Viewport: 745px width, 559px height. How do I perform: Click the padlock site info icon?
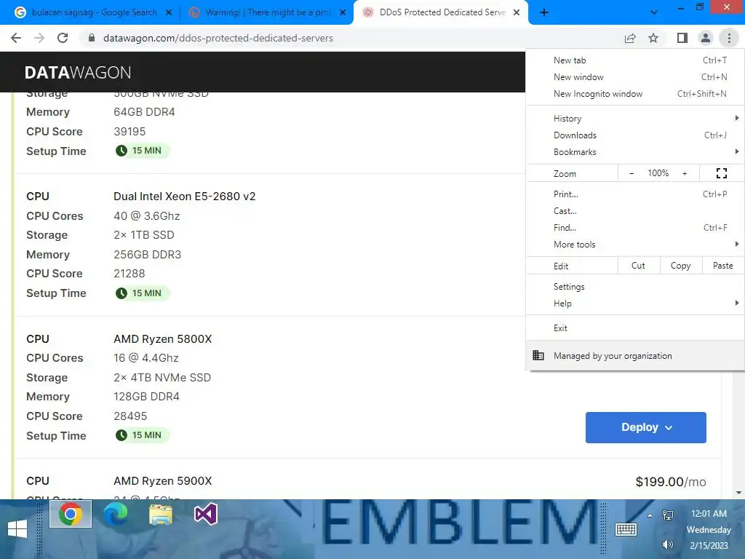(x=92, y=38)
